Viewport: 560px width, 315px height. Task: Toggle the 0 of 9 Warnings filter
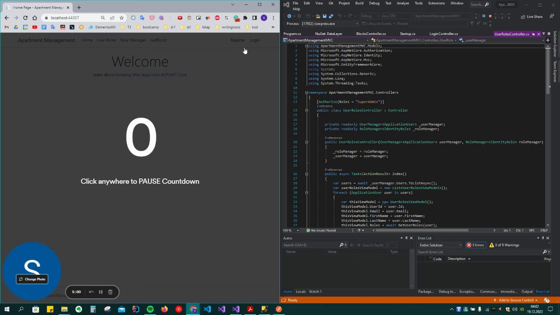504,245
